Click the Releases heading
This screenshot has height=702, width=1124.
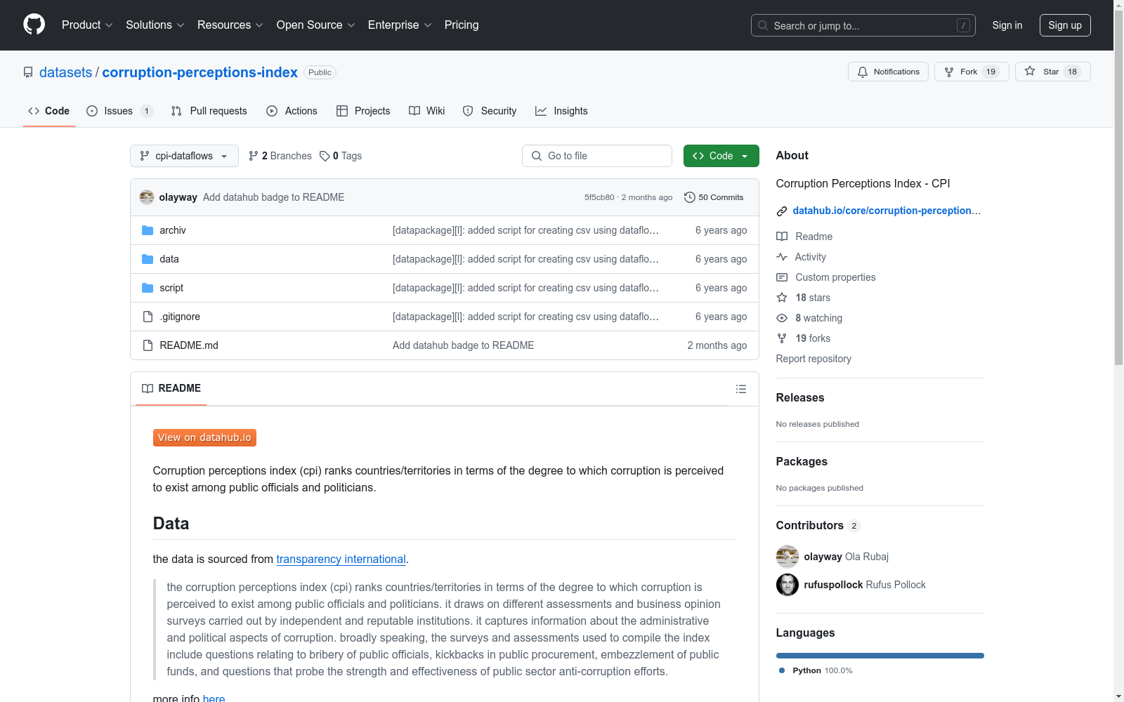coord(800,397)
